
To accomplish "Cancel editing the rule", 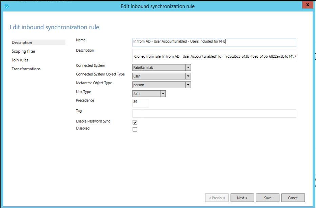I will 293,198.
